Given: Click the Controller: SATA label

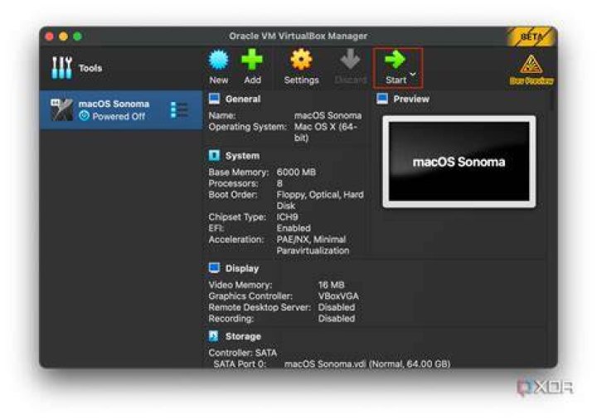Looking at the screenshot, I should point(242,352).
